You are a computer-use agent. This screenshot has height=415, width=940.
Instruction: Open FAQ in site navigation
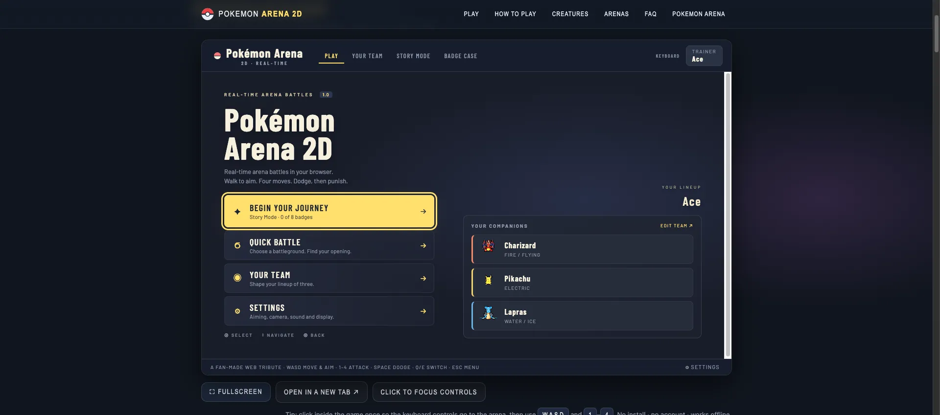[x=651, y=14]
